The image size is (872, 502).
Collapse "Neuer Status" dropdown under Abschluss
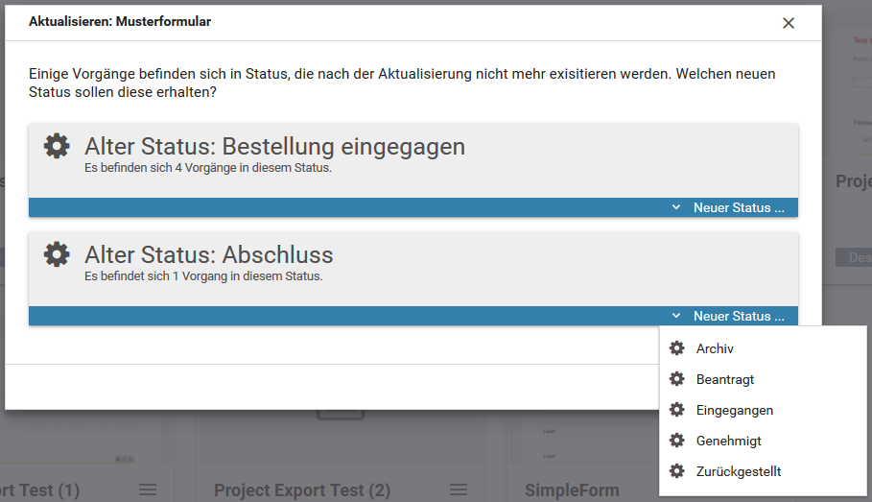[x=729, y=316]
